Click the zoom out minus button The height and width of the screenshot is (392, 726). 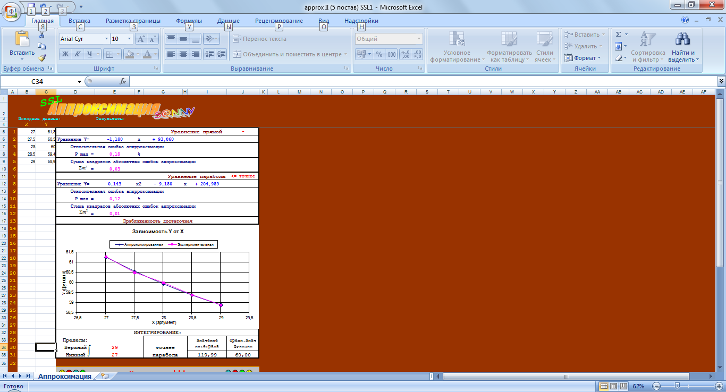coord(656,386)
